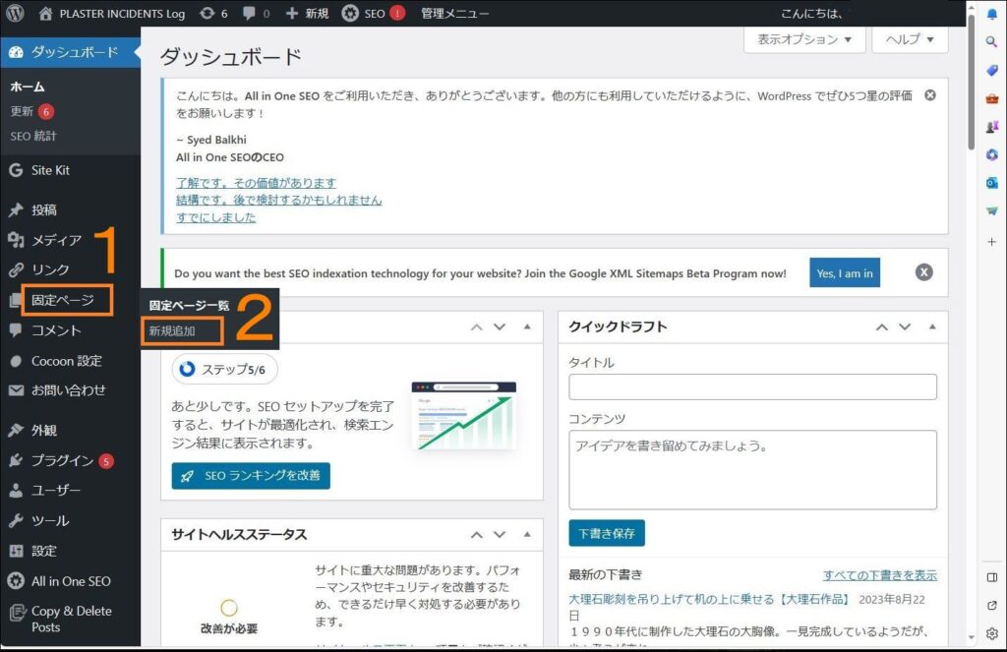Click link 結構です。後で検討するかもしれません

[x=278, y=200]
